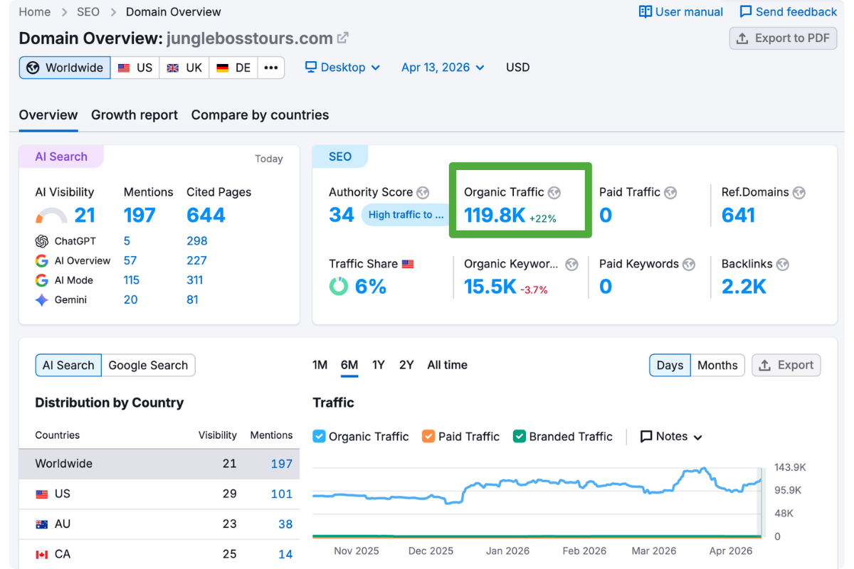This screenshot has width=854, height=569.
Task: Click the globe icon beside Organic Traffic
Action: click(554, 192)
